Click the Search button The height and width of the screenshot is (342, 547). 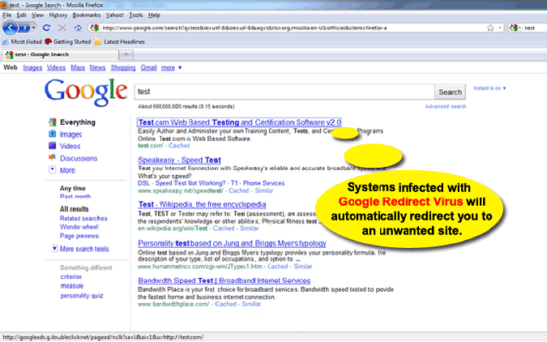coord(450,92)
